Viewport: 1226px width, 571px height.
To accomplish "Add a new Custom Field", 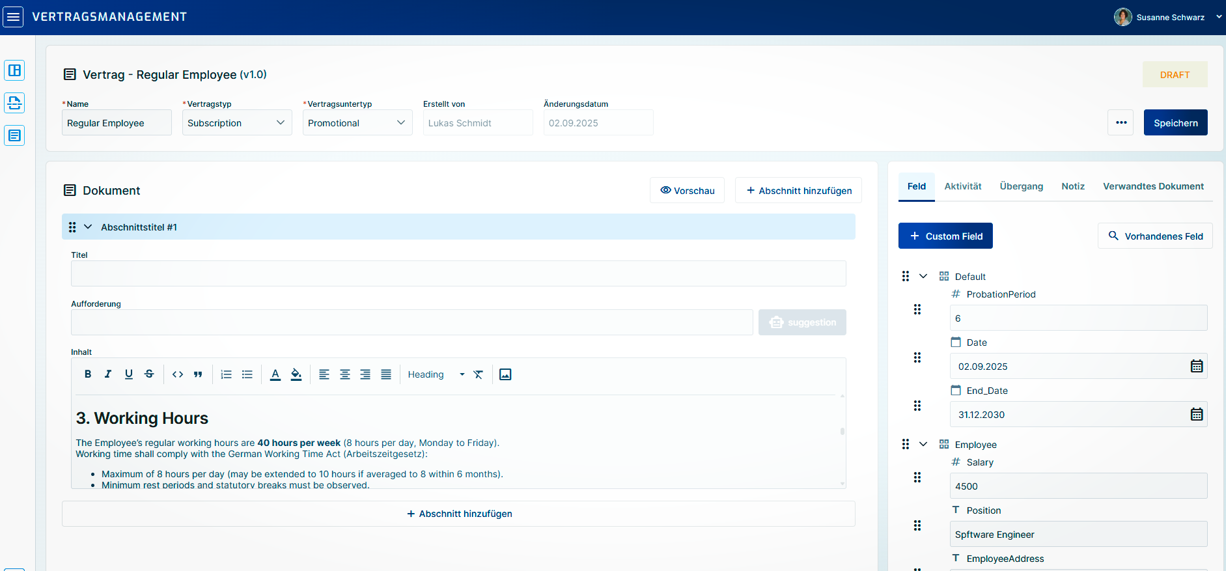I will tap(945, 236).
